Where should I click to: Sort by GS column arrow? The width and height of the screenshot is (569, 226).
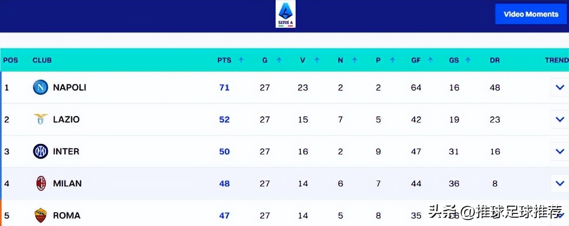[x=468, y=60]
